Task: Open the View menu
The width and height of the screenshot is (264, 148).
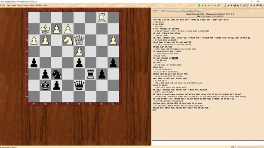Action: [x=8, y=5]
